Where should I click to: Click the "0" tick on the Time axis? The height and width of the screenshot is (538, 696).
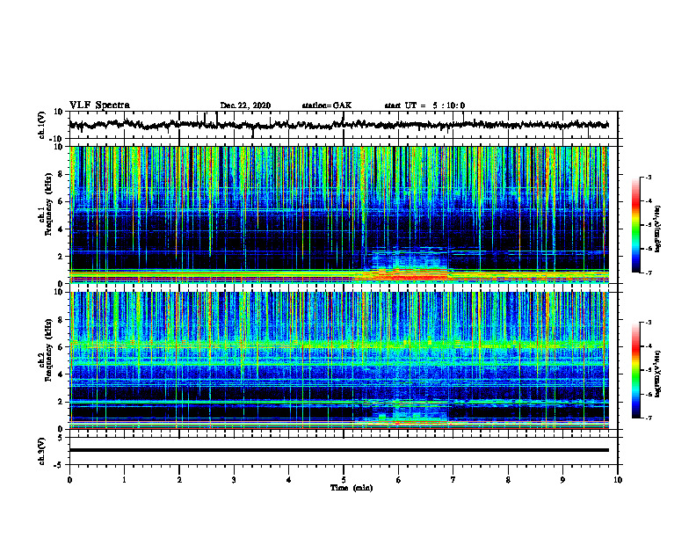click(69, 480)
